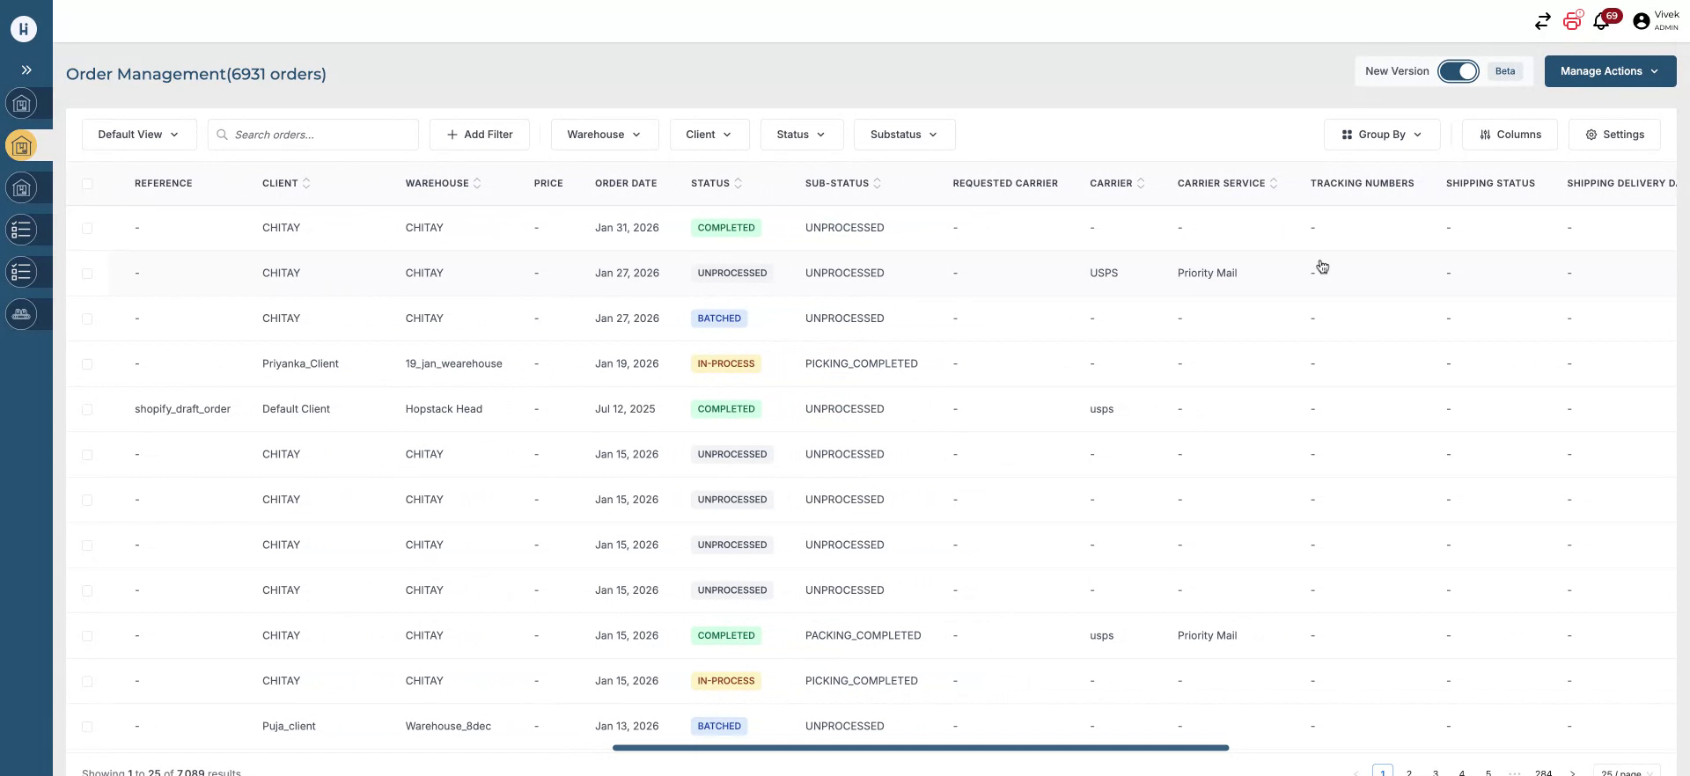The width and height of the screenshot is (1690, 776).
Task: Open the Default View dropdown
Action: click(x=138, y=135)
